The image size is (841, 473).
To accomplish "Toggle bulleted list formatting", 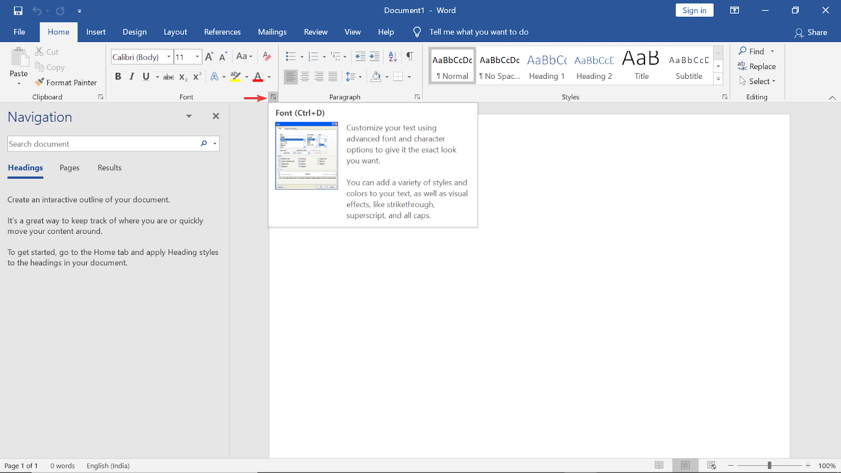I will (x=290, y=56).
